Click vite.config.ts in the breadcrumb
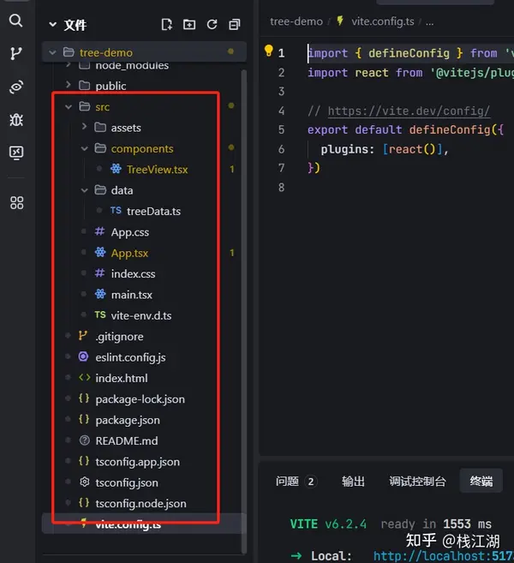 383,21
